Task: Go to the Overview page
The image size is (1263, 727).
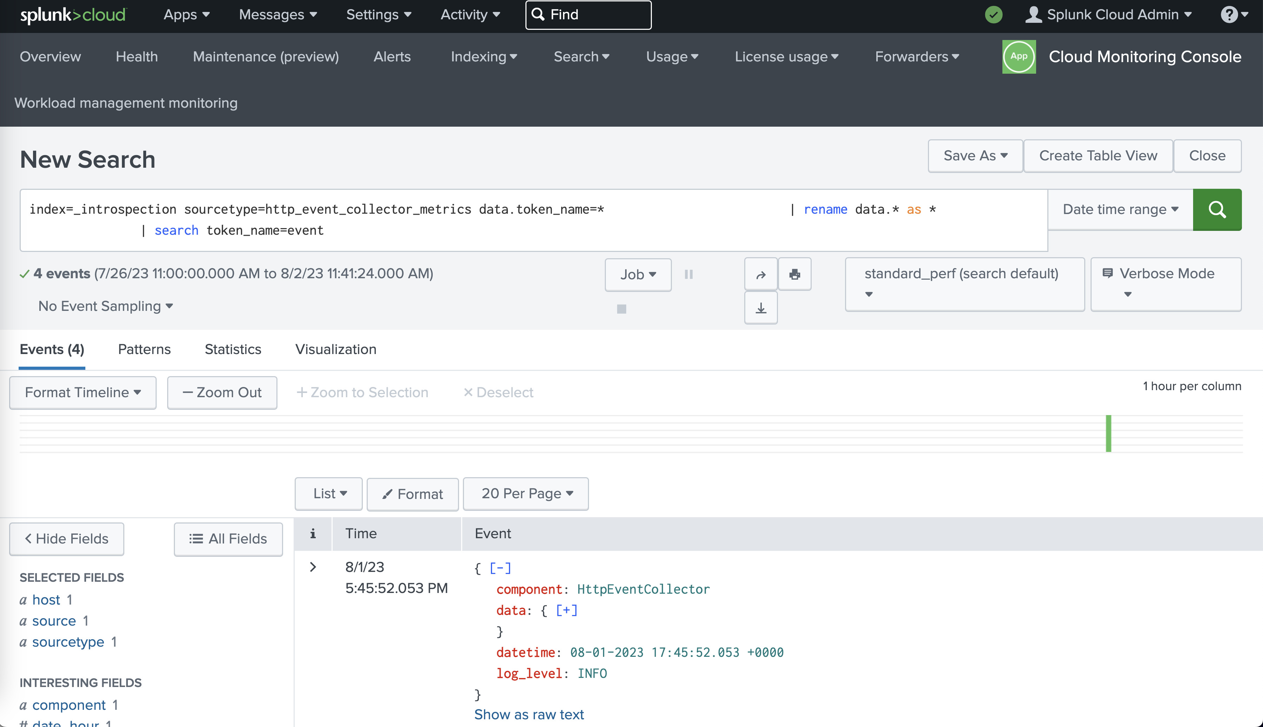Action: [50, 56]
